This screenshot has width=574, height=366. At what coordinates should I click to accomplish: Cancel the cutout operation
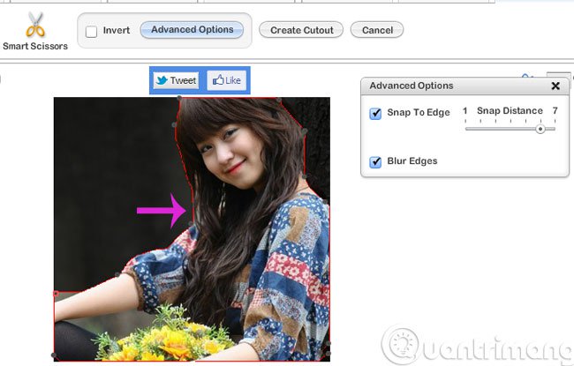tap(377, 30)
